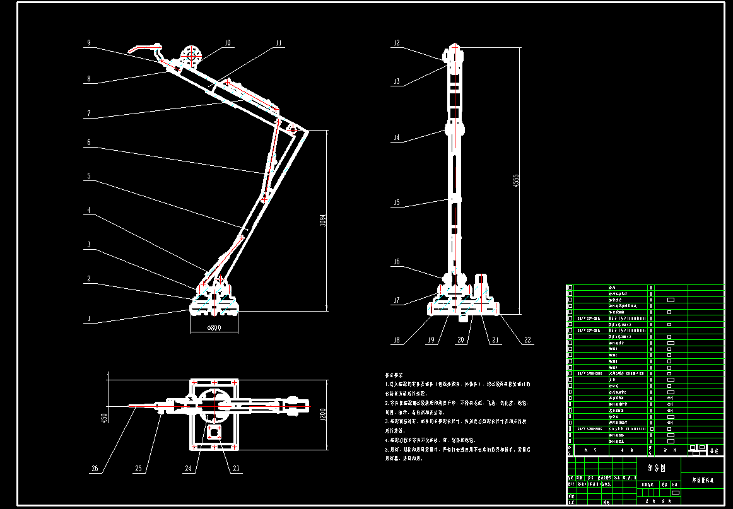Click the square marker in the top BOM row
This screenshot has width=733, height=509.
[570, 287]
